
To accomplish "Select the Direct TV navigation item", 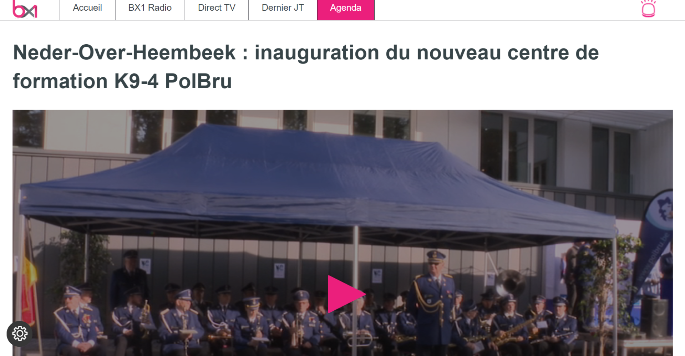I will tap(217, 8).
